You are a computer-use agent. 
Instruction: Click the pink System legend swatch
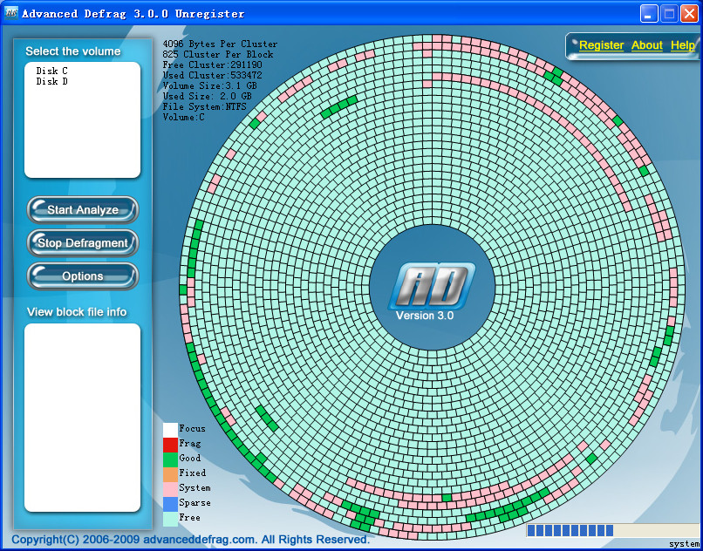coord(170,489)
